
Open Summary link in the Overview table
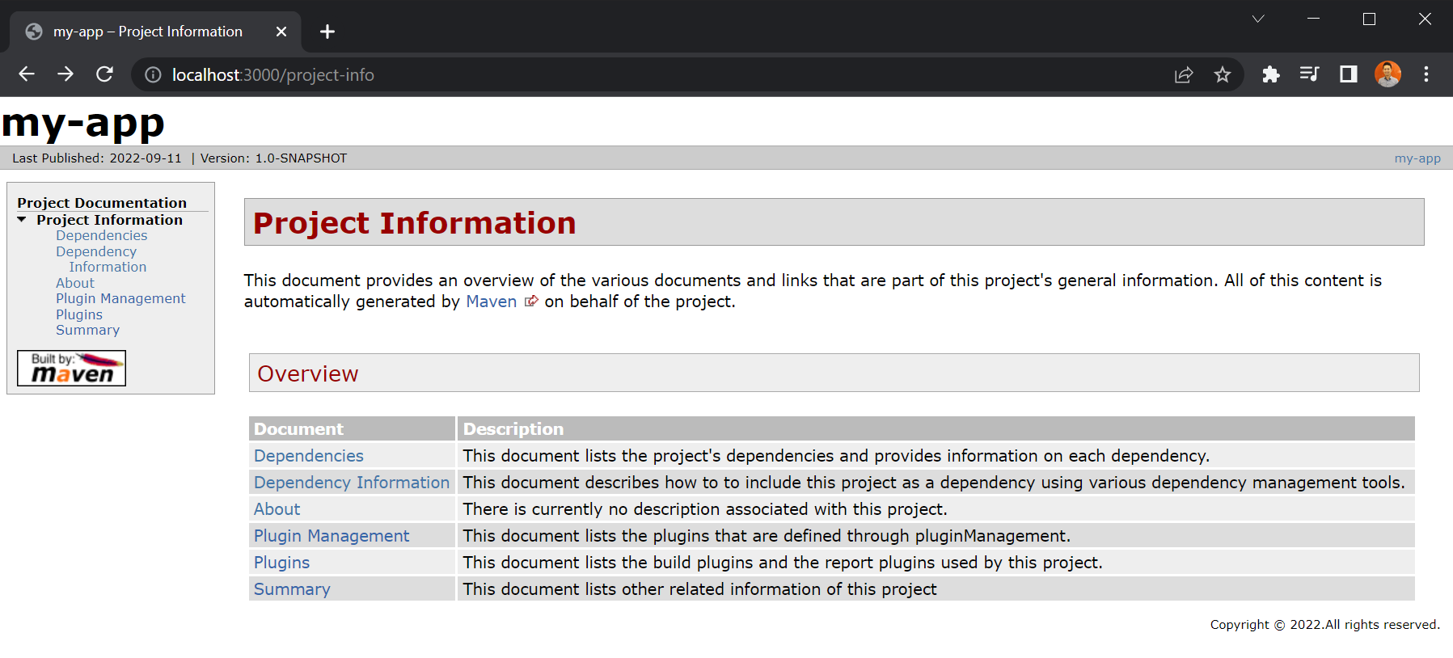tap(292, 589)
